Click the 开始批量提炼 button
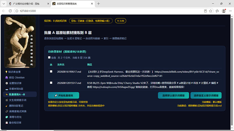This screenshot has width=234, height=131. click(63, 95)
